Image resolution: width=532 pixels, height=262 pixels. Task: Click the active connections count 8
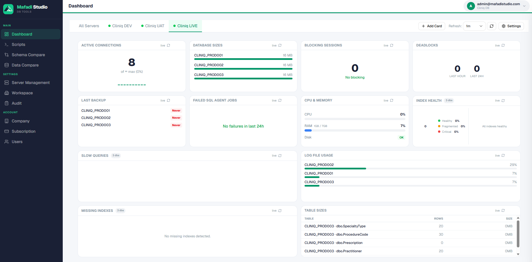[132, 62]
